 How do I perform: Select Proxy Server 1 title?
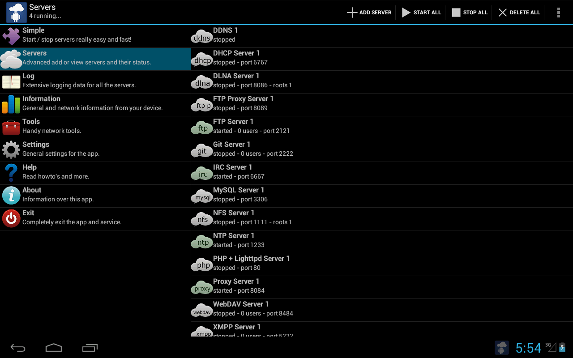point(236,281)
